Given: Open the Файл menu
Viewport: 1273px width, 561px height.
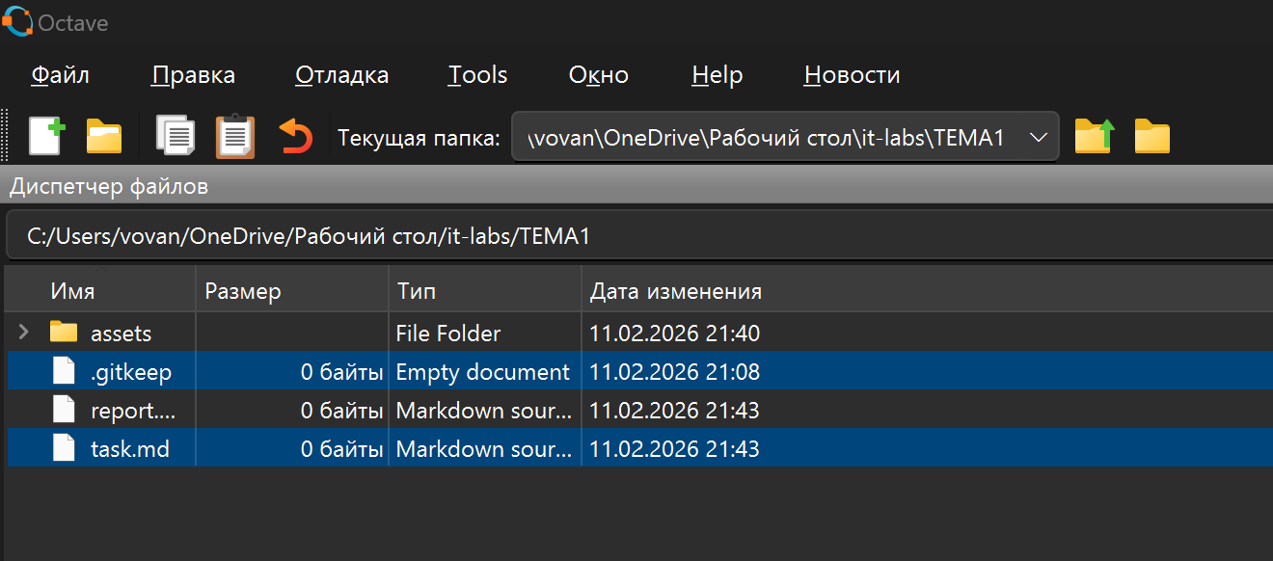Looking at the screenshot, I should pos(60,75).
